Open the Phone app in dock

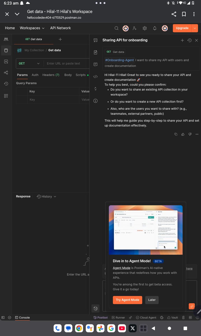point(58,328)
